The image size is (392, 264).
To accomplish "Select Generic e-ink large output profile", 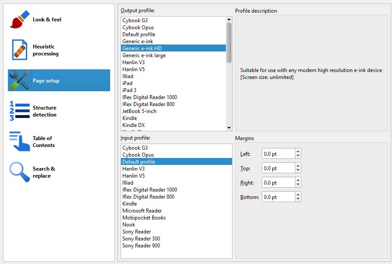I will [x=144, y=55].
